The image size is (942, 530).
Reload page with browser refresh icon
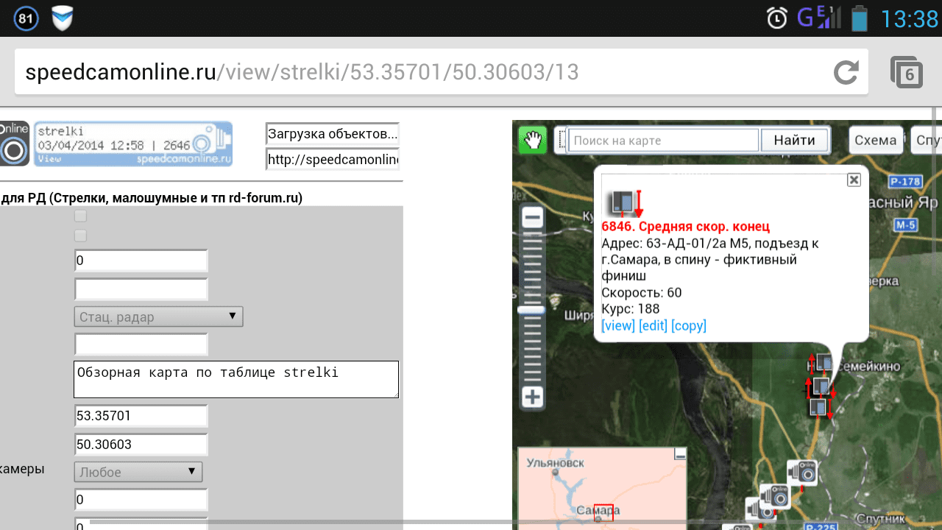point(846,72)
